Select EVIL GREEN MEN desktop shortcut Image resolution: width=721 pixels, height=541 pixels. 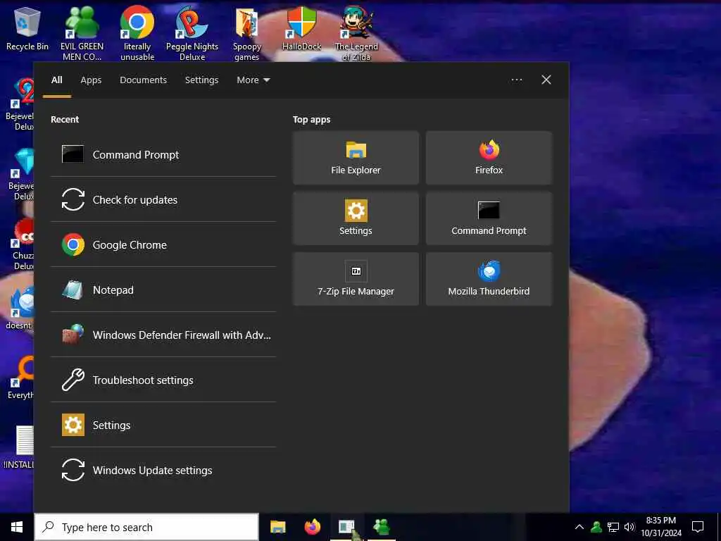click(x=82, y=33)
